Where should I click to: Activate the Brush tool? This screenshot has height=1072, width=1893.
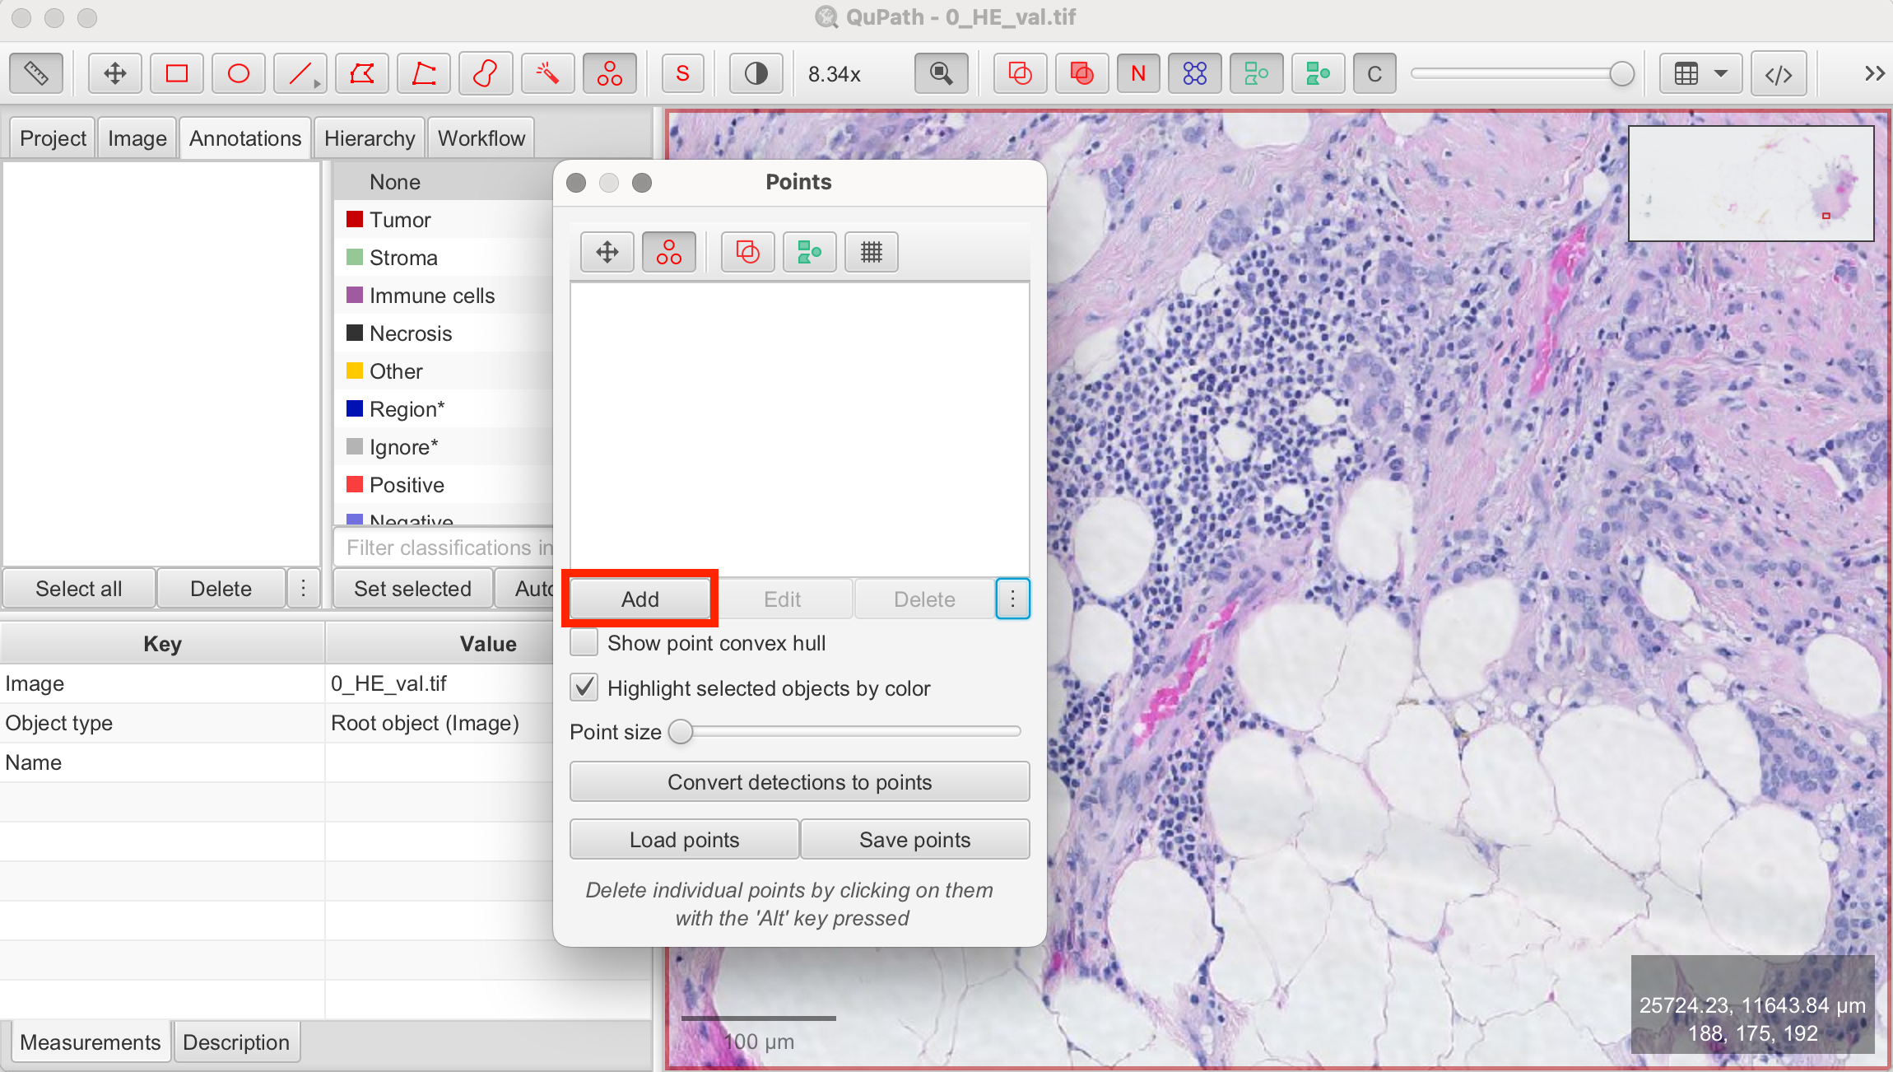(x=485, y=72)
